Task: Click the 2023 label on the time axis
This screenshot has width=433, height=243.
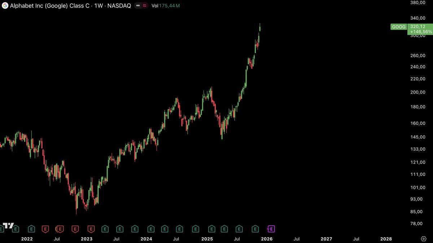Action: point(87,239)
